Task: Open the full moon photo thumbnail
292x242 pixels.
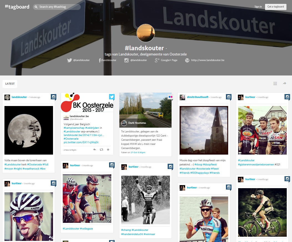Action: [29, 130]
